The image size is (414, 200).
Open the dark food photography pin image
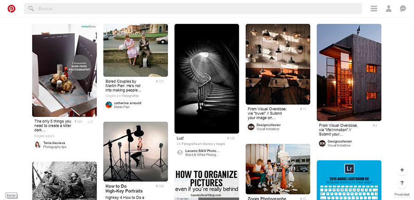(x=64, y=71)
